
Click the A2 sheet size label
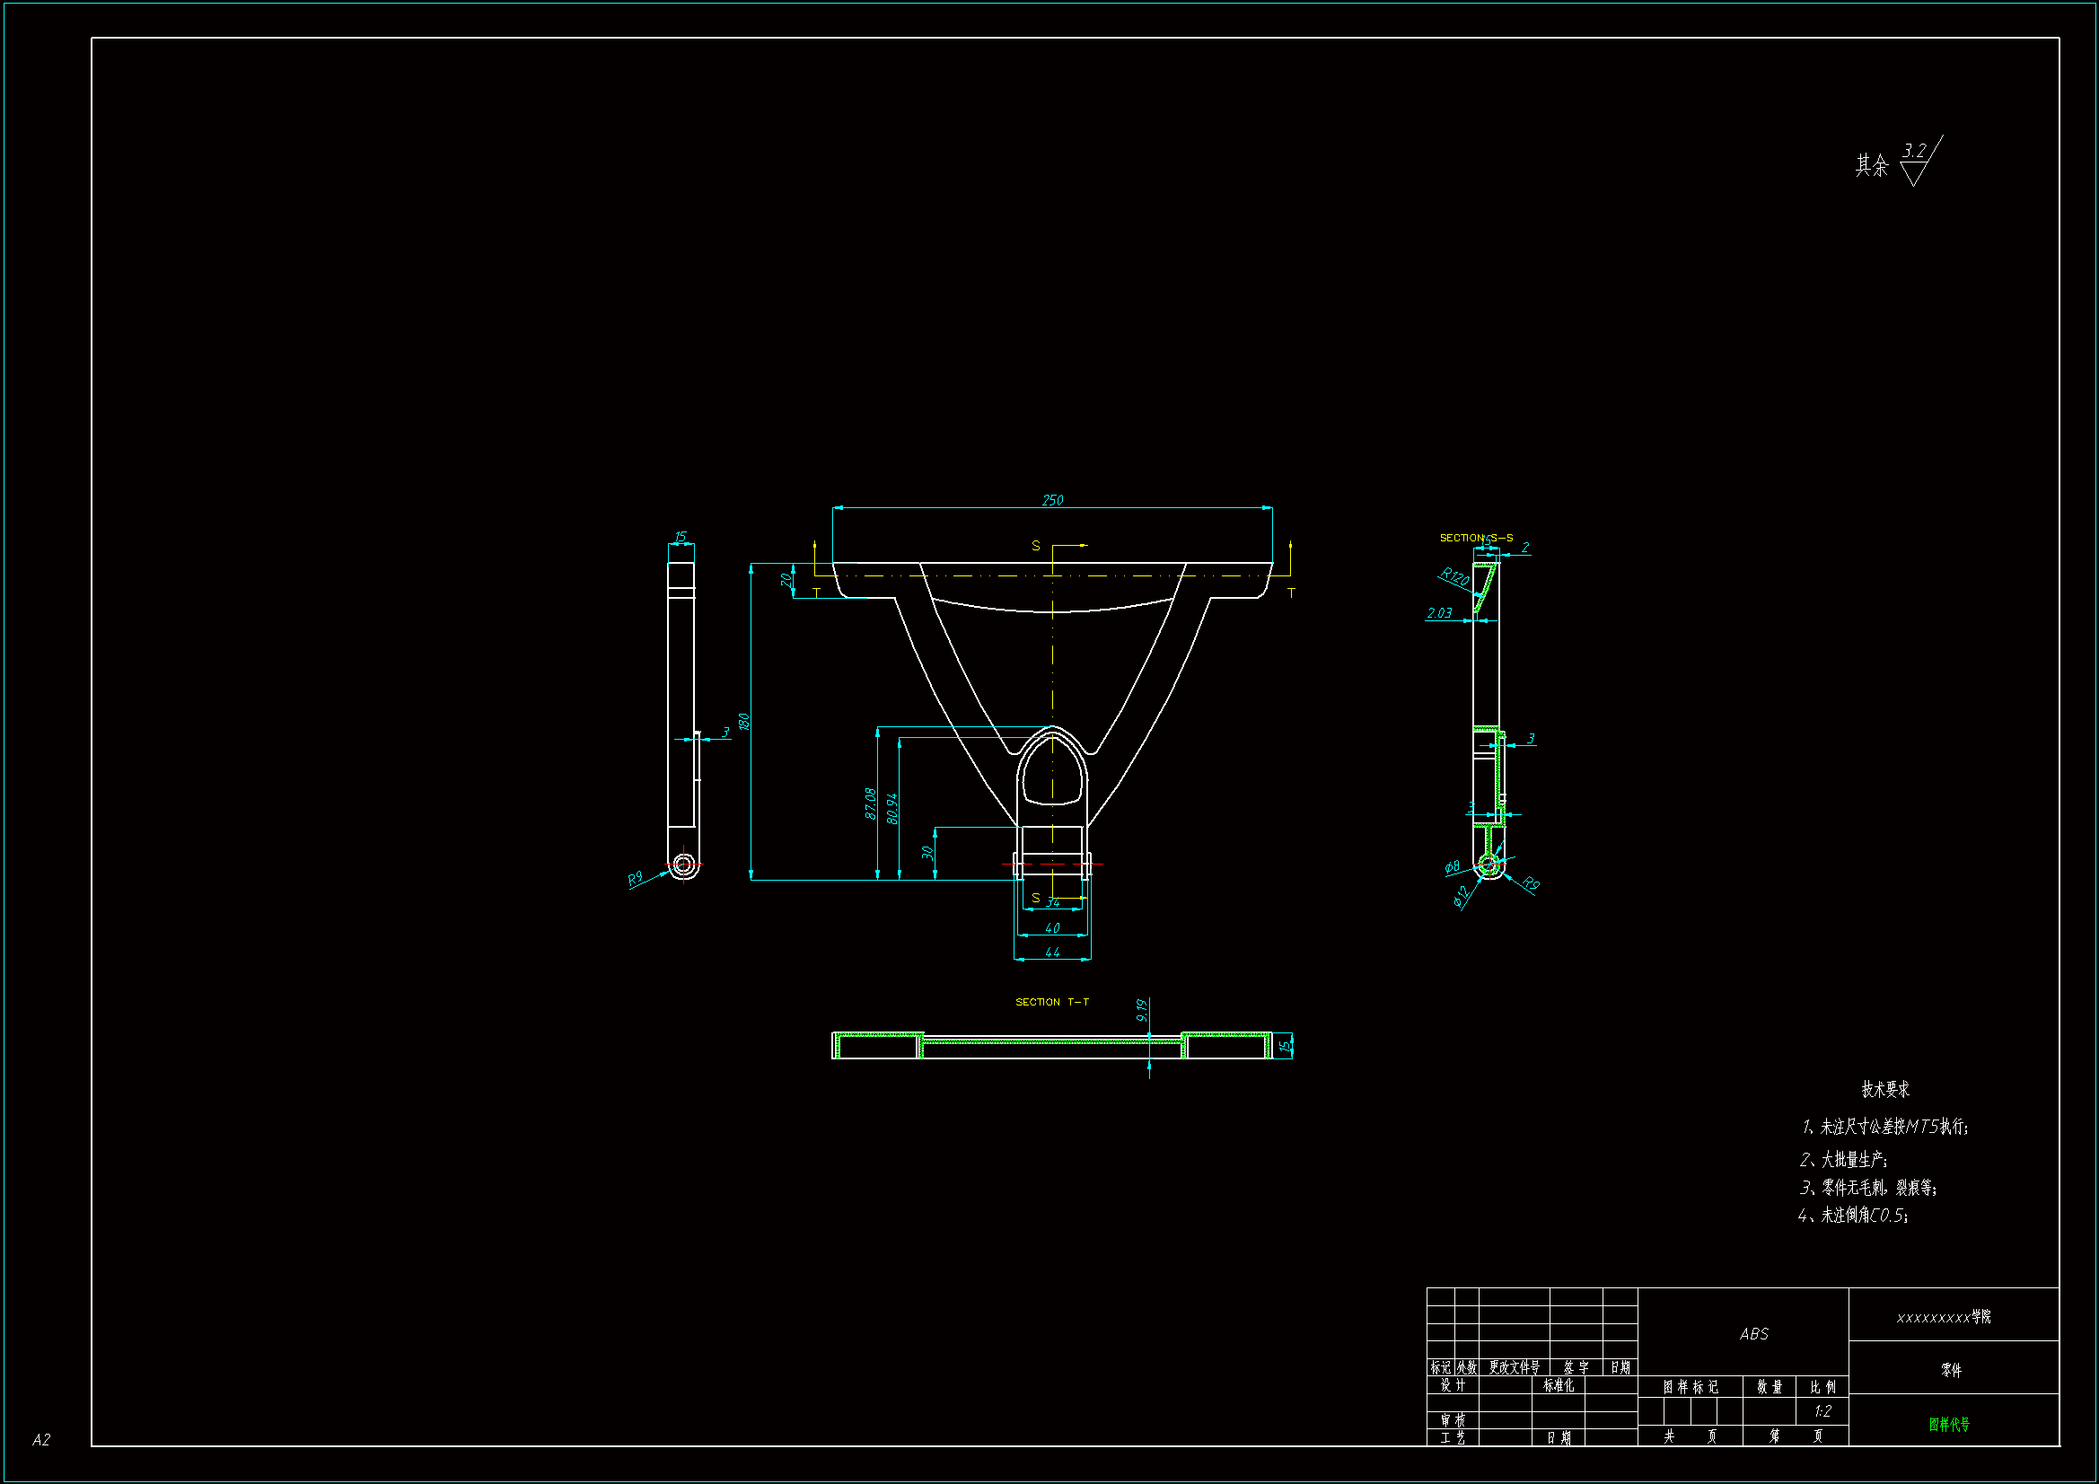pyautogui.click(x=41, y=1440)
